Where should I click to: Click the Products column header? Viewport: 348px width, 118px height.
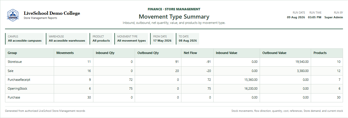(x=327, y=53)
